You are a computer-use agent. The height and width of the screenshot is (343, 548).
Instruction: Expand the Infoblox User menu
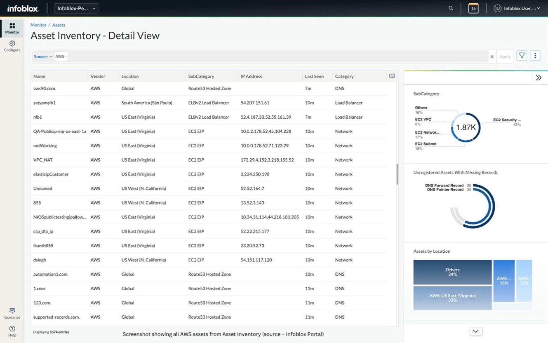click(x=517, y=8)
